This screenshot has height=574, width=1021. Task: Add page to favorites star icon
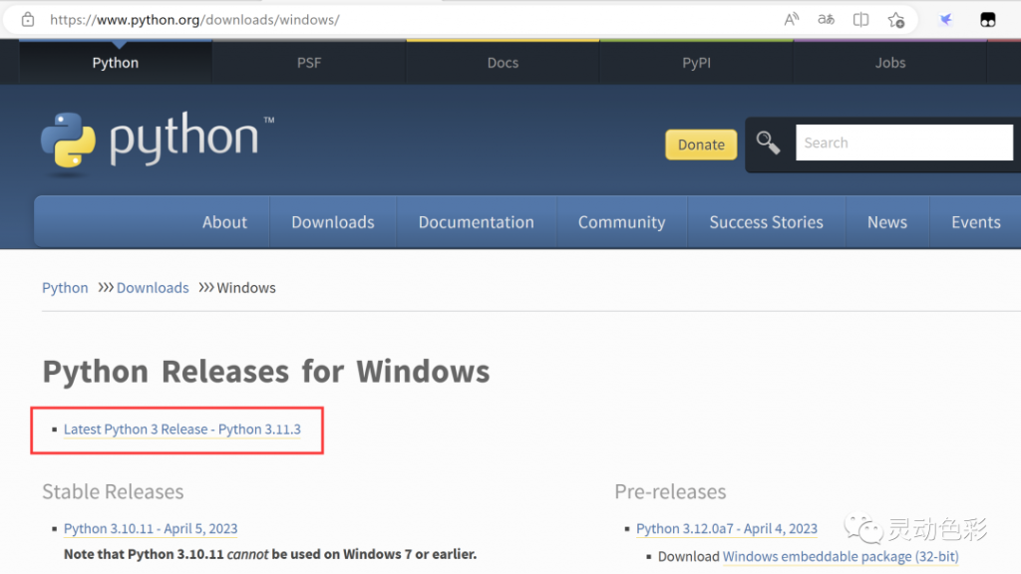(896, 20)
